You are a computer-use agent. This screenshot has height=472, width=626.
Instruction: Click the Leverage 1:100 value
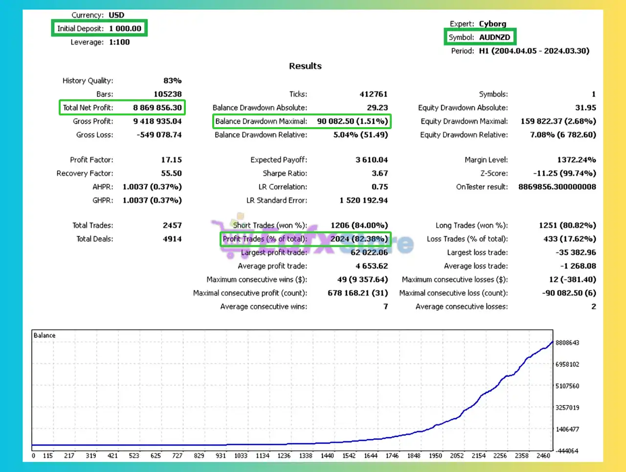click(119, 42)
